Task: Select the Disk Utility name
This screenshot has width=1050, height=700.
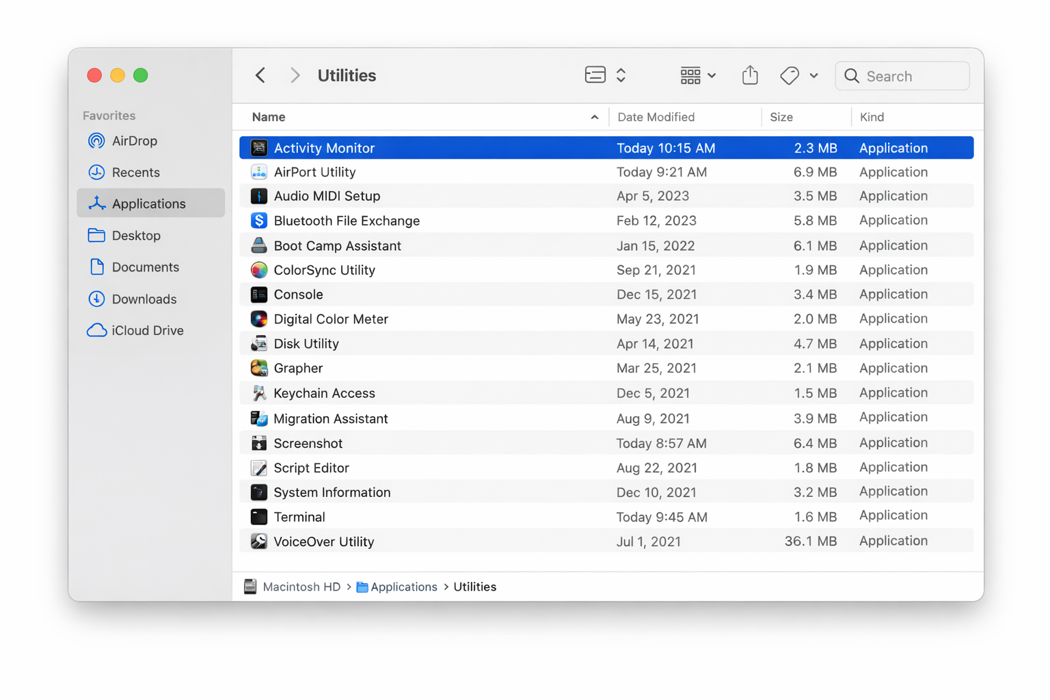Action: coord(306,344)
